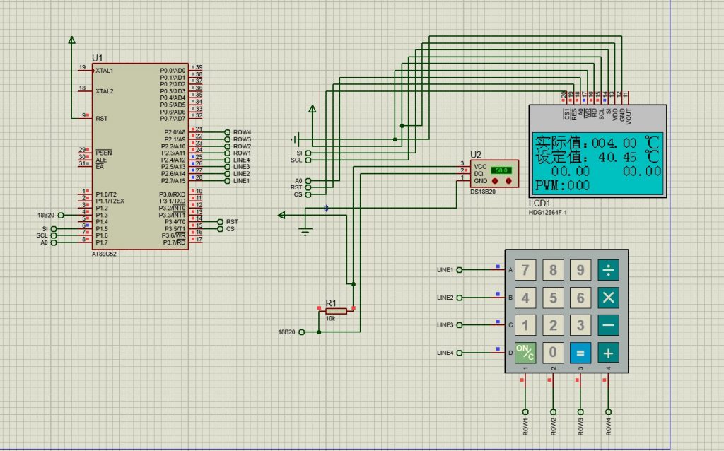Click the equals key on the keypad
This screenshot has height=451, width=724.
(x=580, y=351)
